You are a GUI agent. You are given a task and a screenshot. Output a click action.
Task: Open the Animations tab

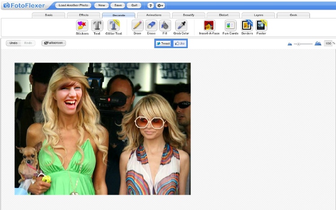point(154,15)
